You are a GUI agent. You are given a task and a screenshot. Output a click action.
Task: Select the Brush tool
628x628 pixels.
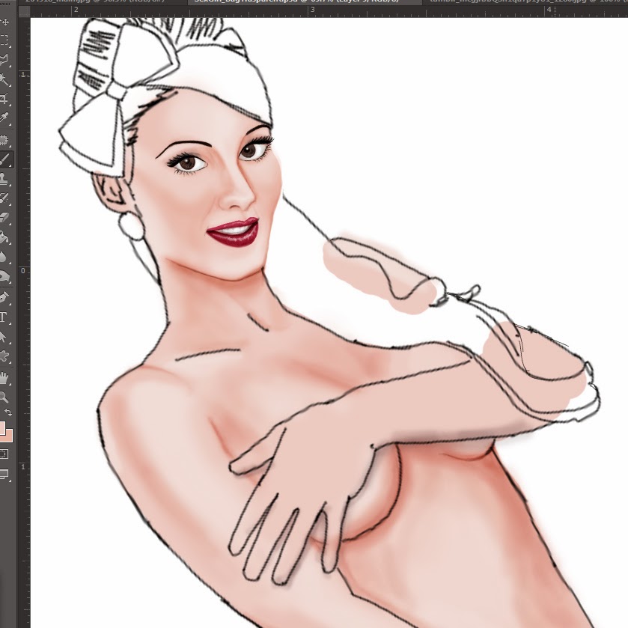(x=5, y=159)
